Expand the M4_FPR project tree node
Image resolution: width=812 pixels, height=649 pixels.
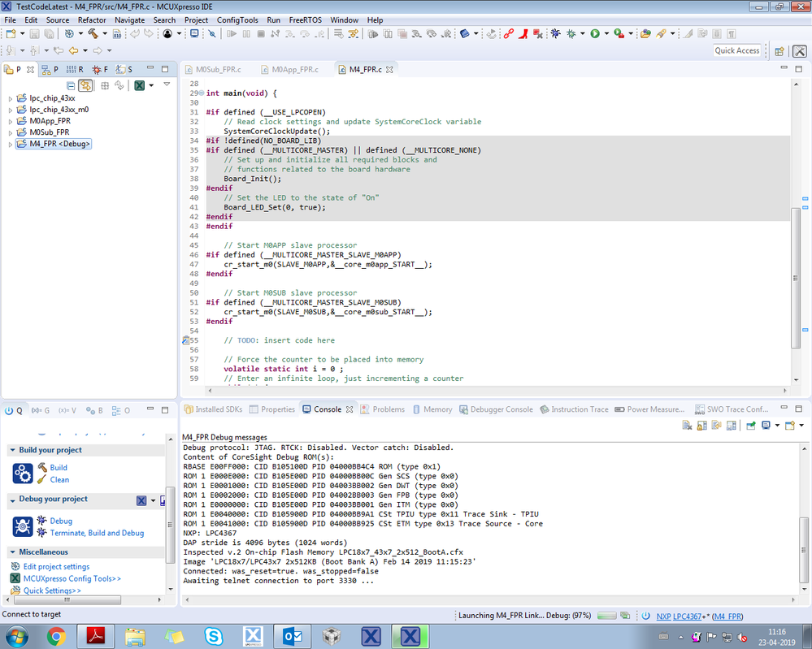[11, 144]
